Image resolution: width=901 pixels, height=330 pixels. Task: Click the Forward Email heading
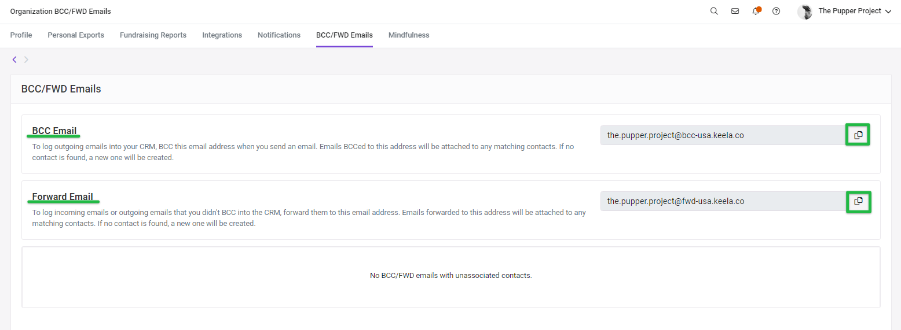point(63,196)
